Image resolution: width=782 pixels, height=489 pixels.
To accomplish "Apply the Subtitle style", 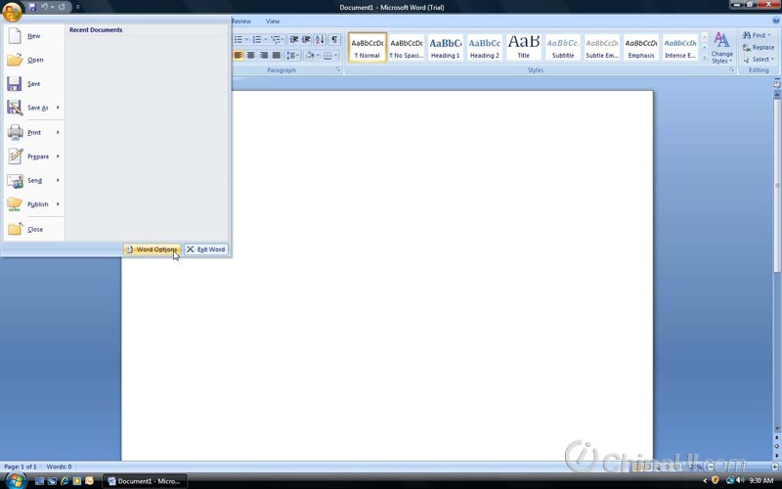I will 563,47.
